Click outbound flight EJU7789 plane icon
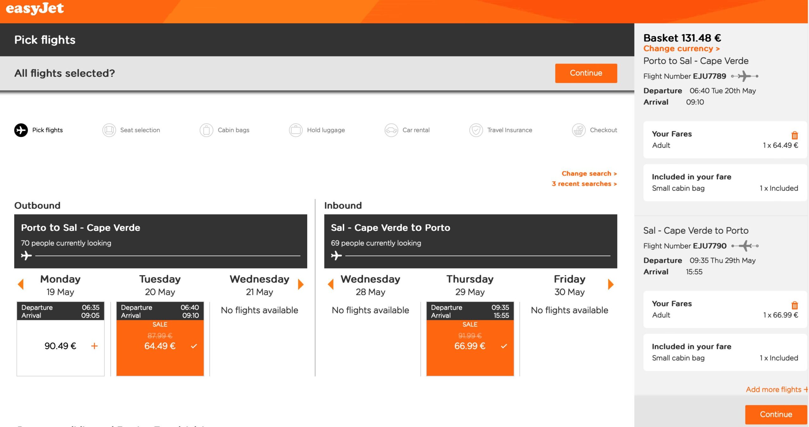The image size is (809, 427). [x=745, y=76]
